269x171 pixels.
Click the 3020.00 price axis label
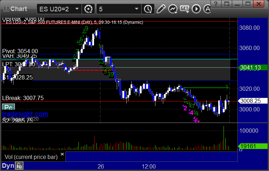tap(249, 89)
